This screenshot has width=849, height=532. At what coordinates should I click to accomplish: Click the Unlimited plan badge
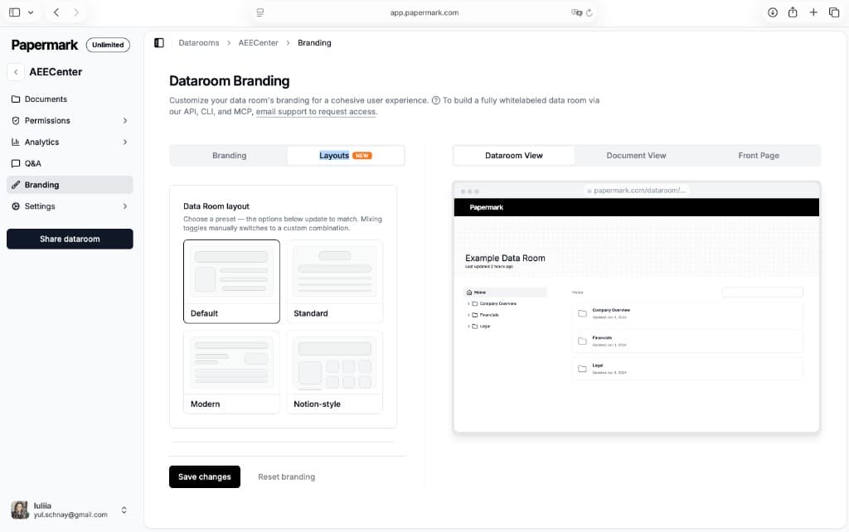[108, 45]
